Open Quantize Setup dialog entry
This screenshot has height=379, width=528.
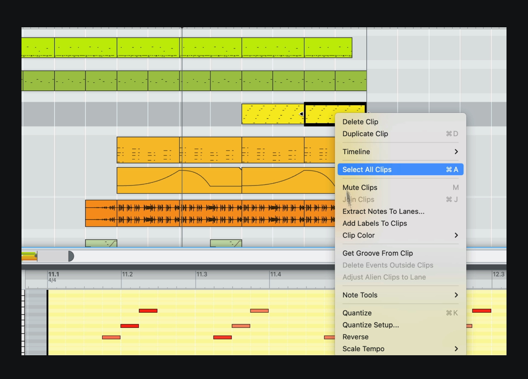400,325
